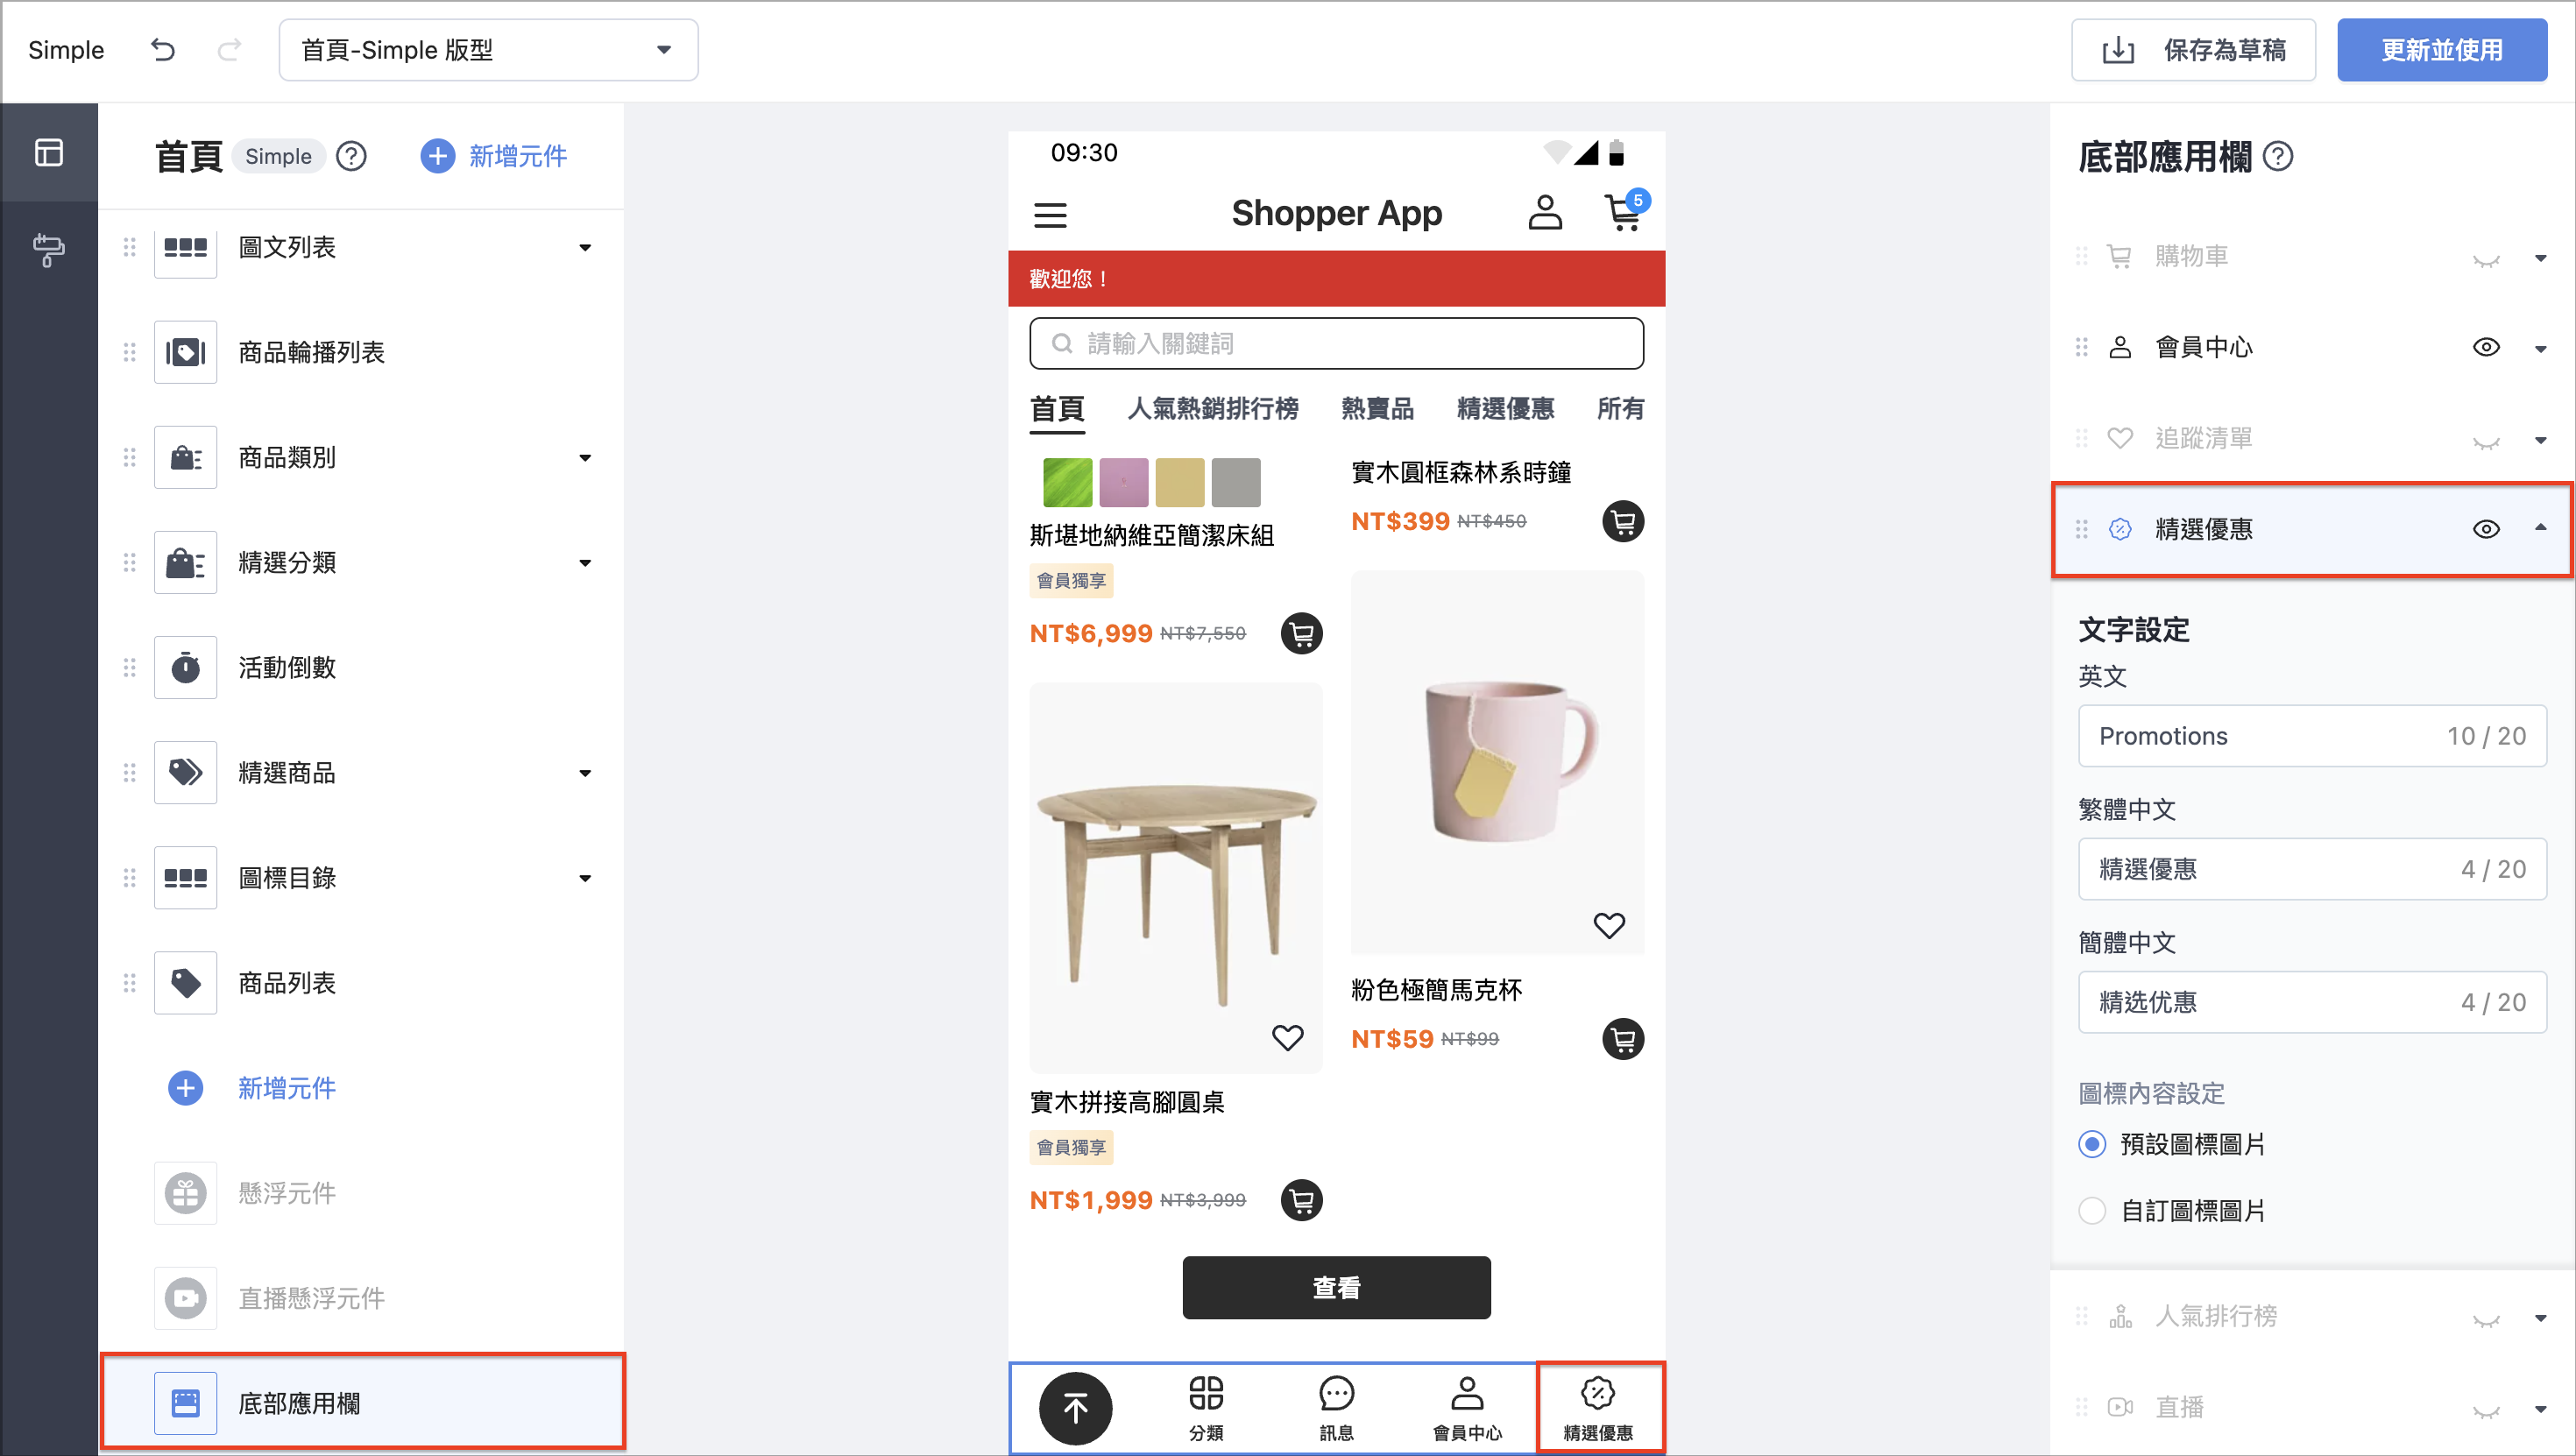Add 實木圓框森林系時鐘 to cart
2576x1456 pixels.
[x=1623, y=521]
